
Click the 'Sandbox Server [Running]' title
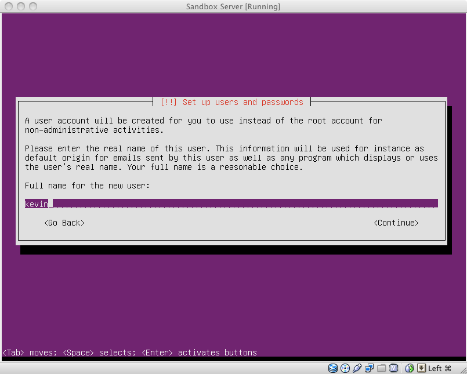(x=233, y=6)
